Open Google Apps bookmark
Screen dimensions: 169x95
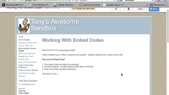(x=114, y=5)
